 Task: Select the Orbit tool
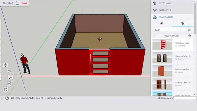6,65
